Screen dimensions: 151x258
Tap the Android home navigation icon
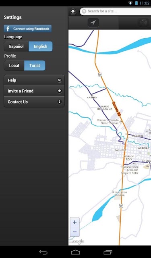point(75,252)
